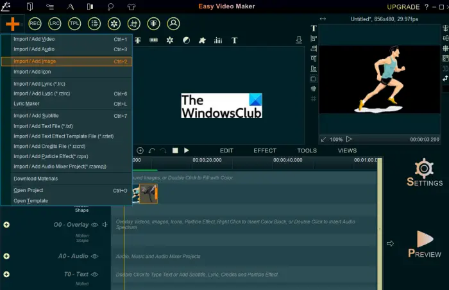
Task: Toggle visibility eye of T0 - Text track
Action: [x=94, y=274]
